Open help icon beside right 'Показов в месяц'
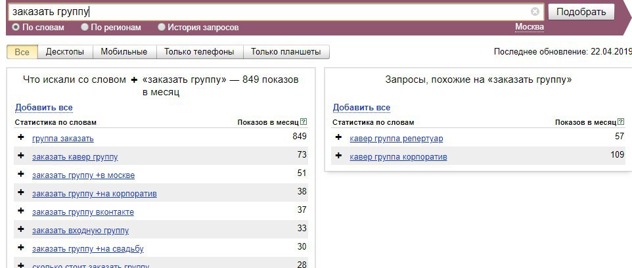 [621, 122]
